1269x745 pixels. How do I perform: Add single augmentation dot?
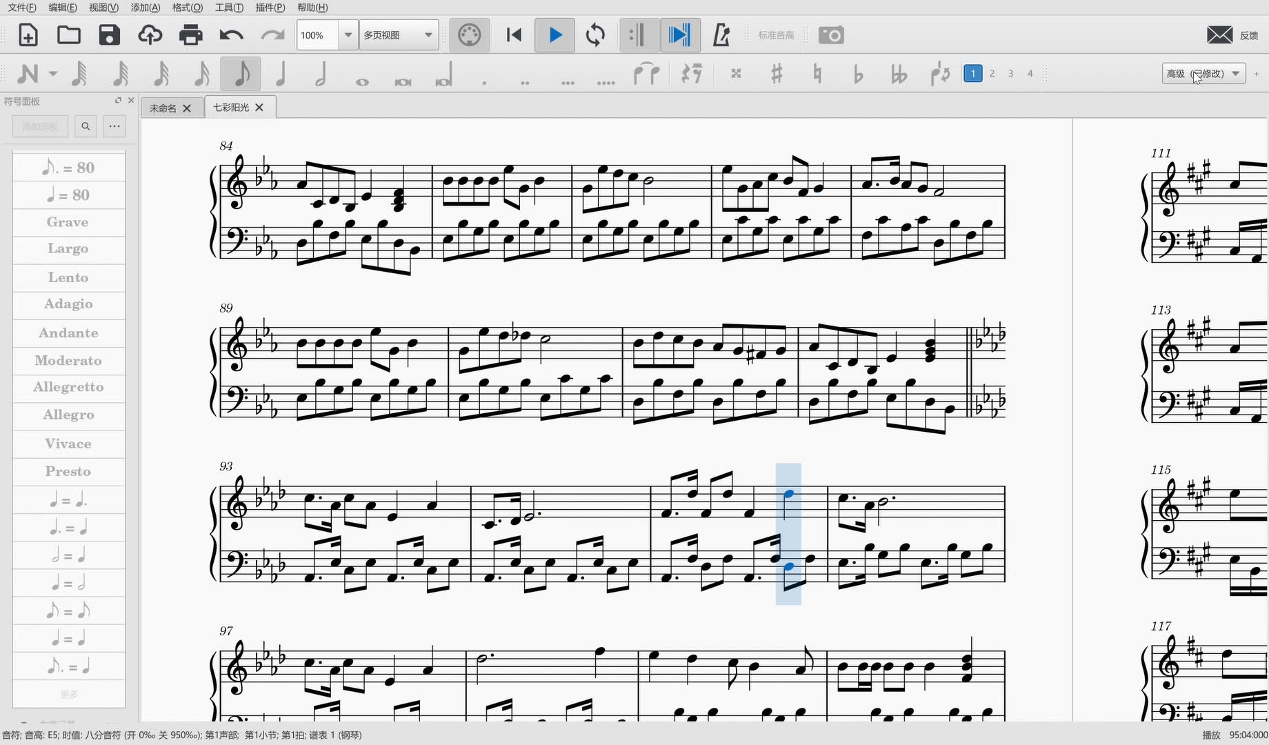[484, 82]
